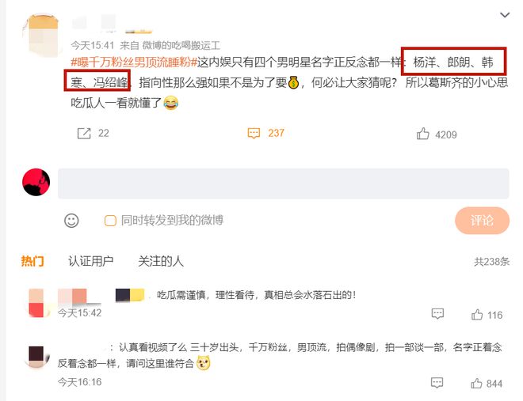The width and height of the screenshot is (523, 401).
Task: Open the first commenter's avatar
Action: coord(37,303)
